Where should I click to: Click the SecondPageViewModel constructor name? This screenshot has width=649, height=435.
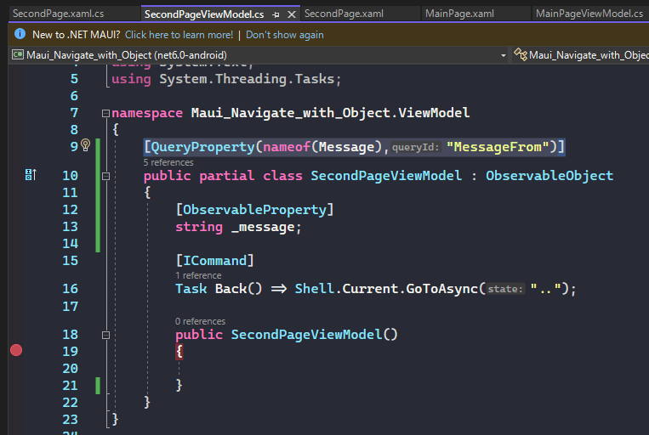306,334
